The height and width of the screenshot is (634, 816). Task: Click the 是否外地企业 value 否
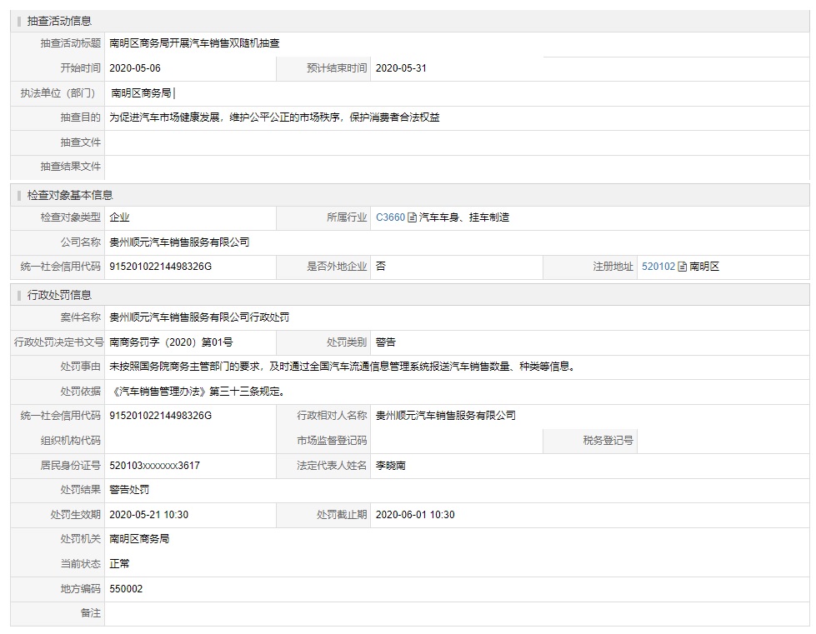[x=381, y=267]
